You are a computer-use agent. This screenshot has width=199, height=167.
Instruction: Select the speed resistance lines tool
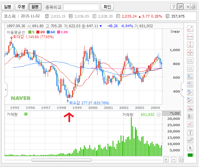pos(190,92)
